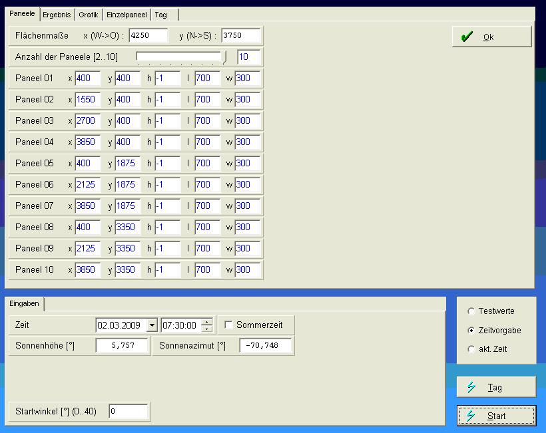This screenshot has width=546, height=433.
Task: Open the Grafik tab
Action: tap(89, 15)
